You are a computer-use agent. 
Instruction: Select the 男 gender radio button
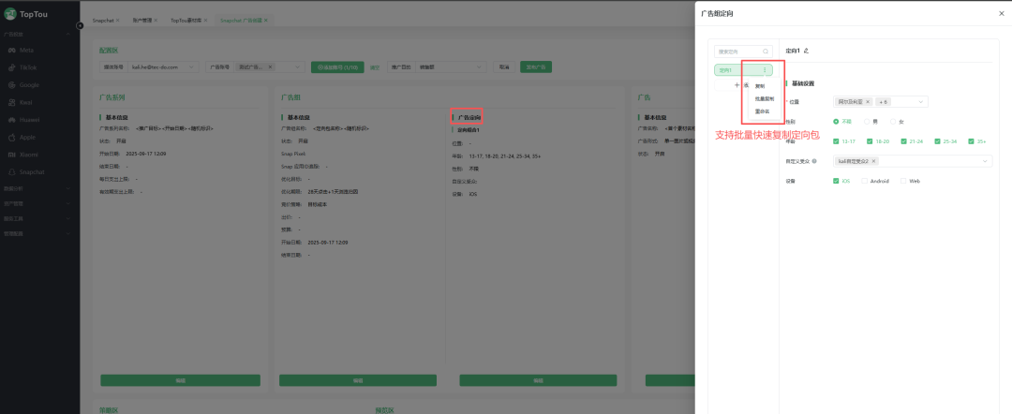point(867,121)
